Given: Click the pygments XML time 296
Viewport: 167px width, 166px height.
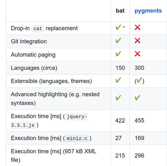Looking at the screenshot, I should coord(139,156).
